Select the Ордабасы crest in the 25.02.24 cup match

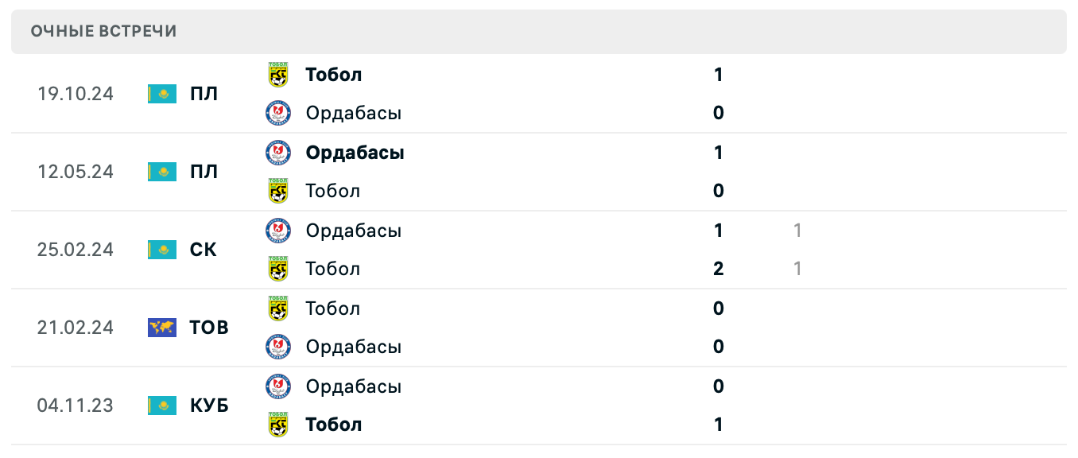(279, 230)
